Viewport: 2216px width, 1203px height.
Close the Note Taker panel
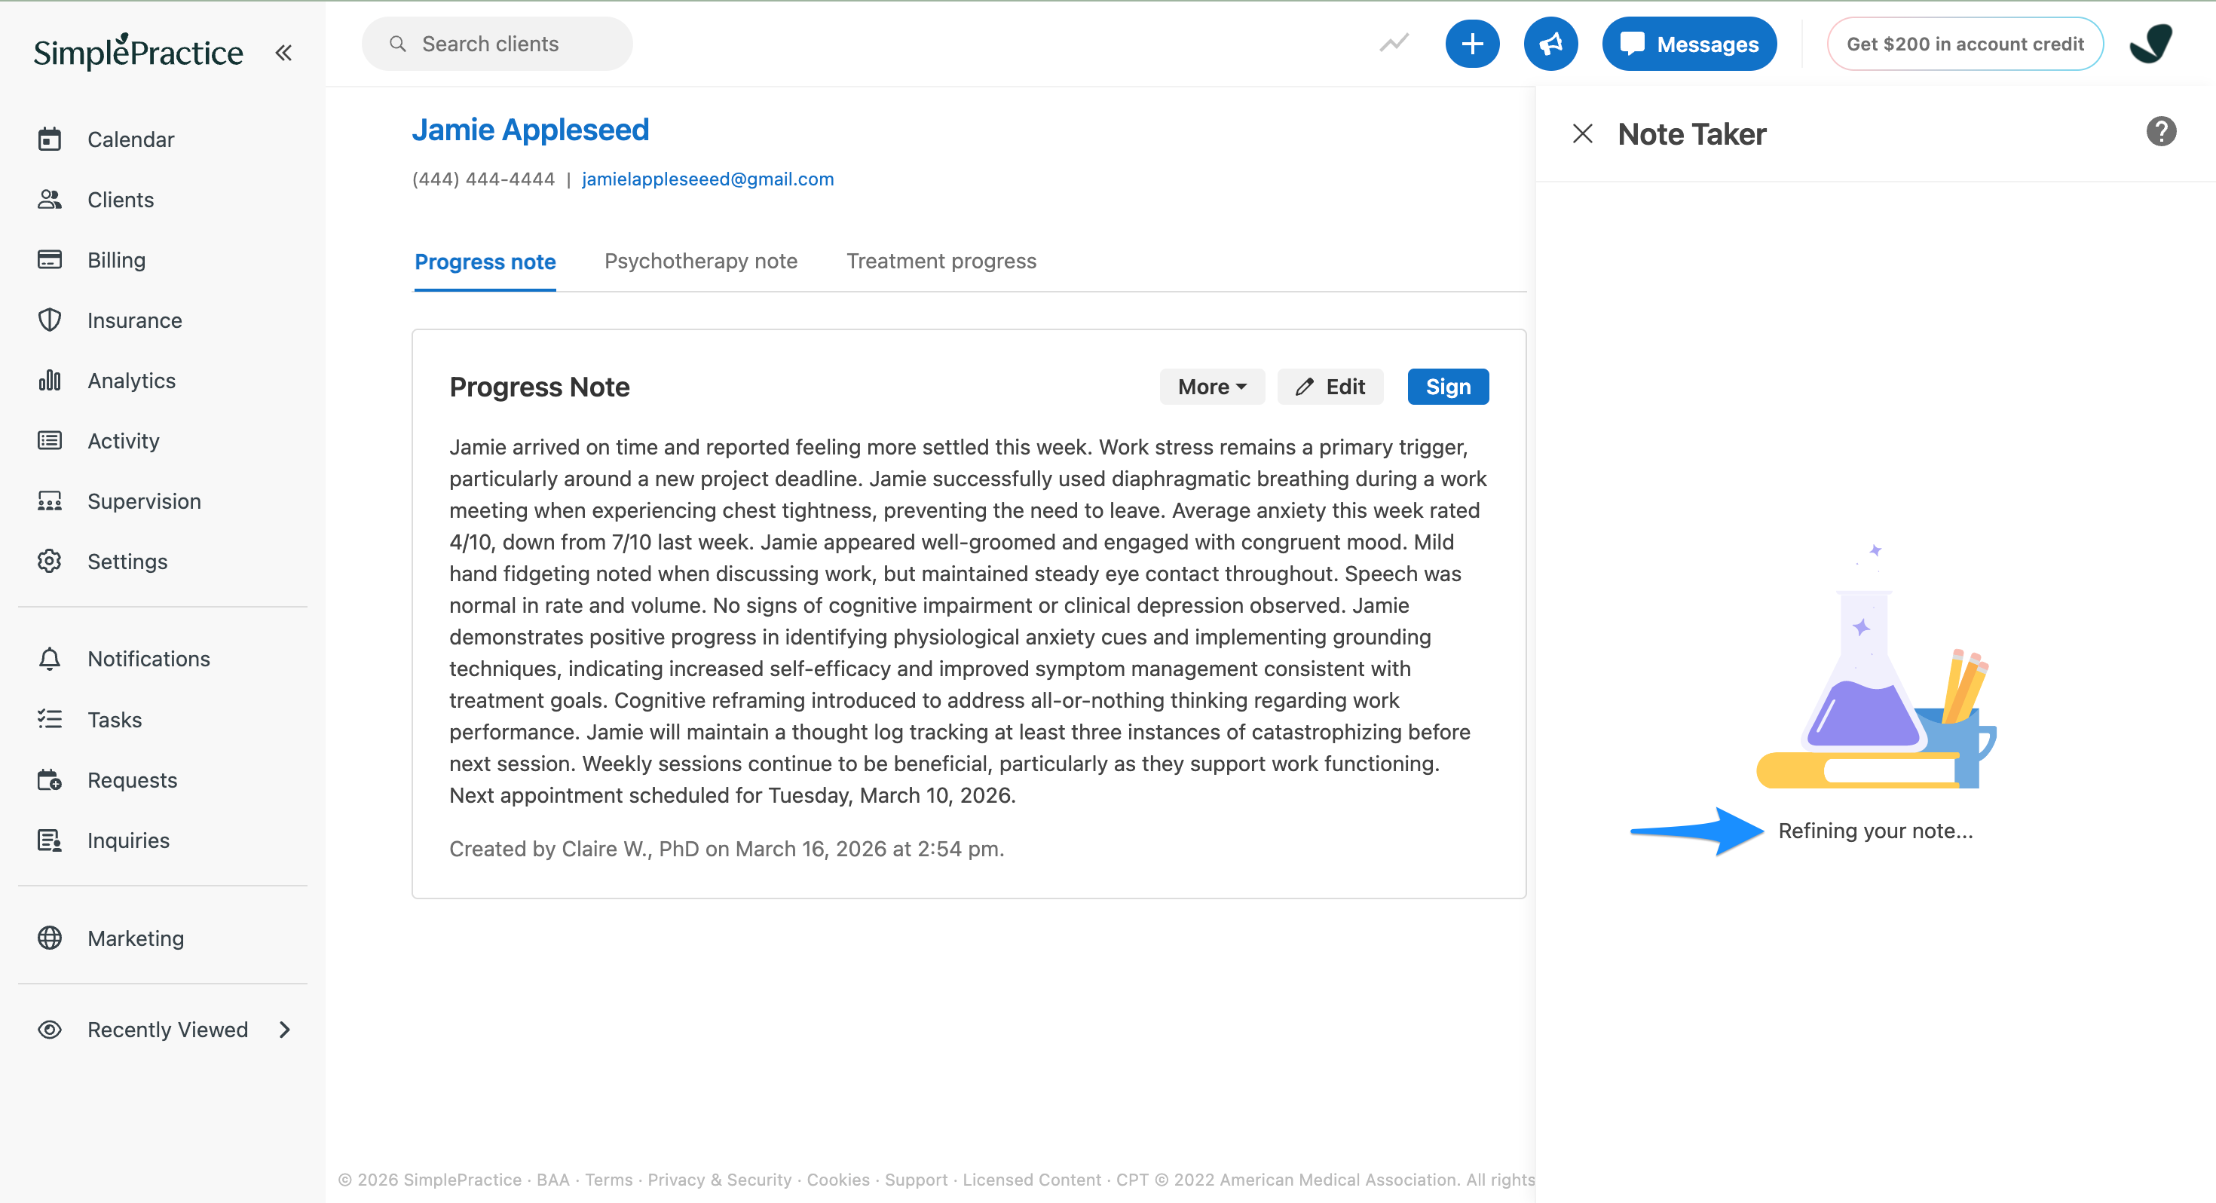[1582, 133]
